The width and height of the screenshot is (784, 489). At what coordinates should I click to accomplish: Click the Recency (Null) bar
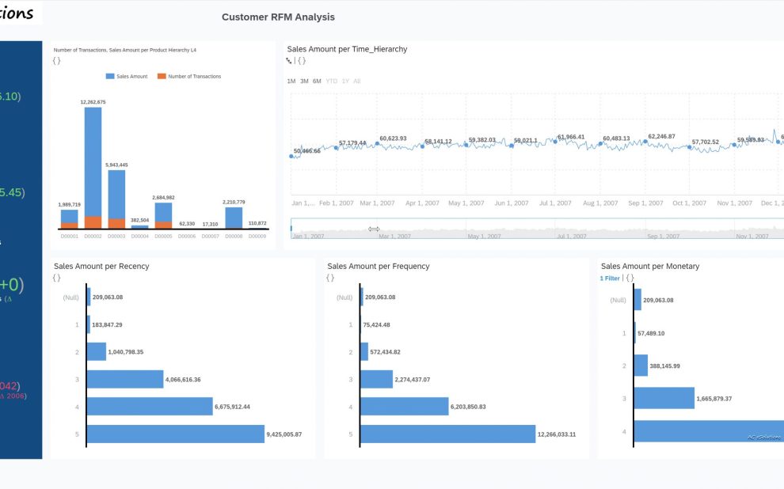coord(89,298)
